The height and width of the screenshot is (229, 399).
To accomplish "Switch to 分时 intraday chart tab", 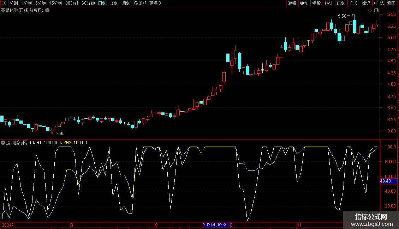I will point(14,3).
